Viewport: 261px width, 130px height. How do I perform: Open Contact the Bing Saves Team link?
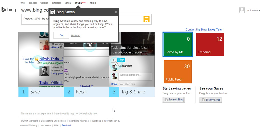coord(204,30)
